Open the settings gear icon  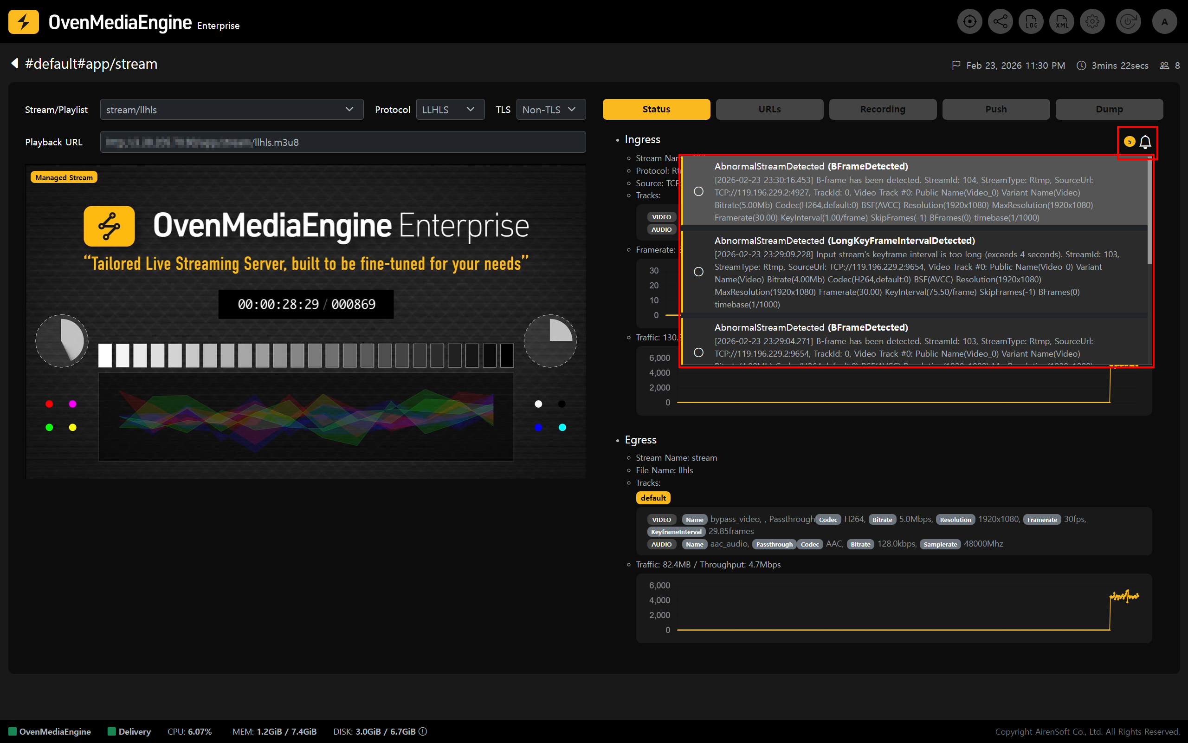click(1092, 22)
